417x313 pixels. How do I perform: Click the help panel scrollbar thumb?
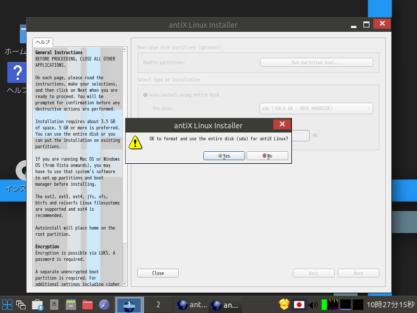pos(125,147)
